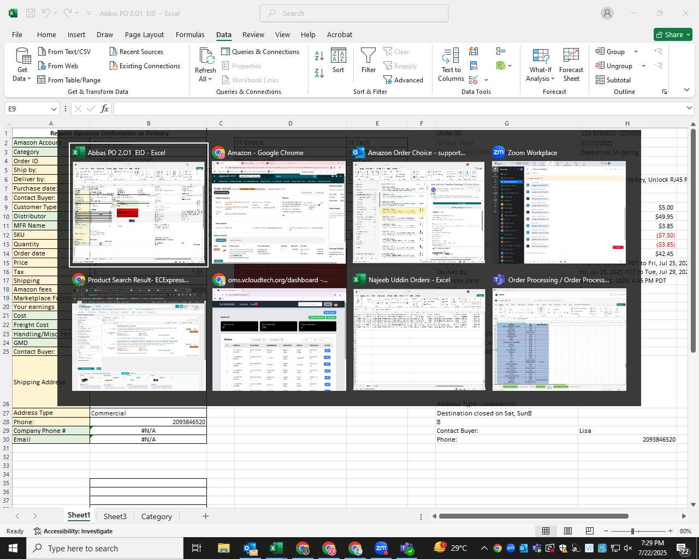Sort Z to A descending
This screenshot has height=559, width=699.
pos(319,73)
